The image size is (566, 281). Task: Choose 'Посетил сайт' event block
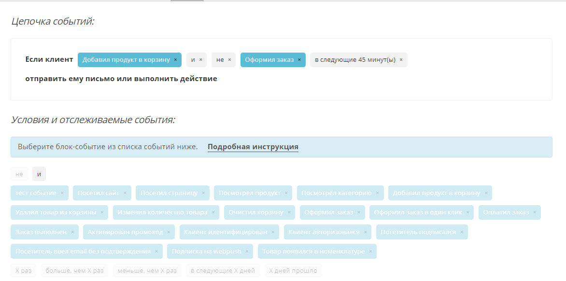[98, 193]
